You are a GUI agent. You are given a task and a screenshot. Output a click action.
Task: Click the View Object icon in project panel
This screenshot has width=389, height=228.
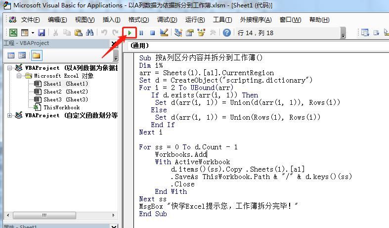[x=22, y=55]
